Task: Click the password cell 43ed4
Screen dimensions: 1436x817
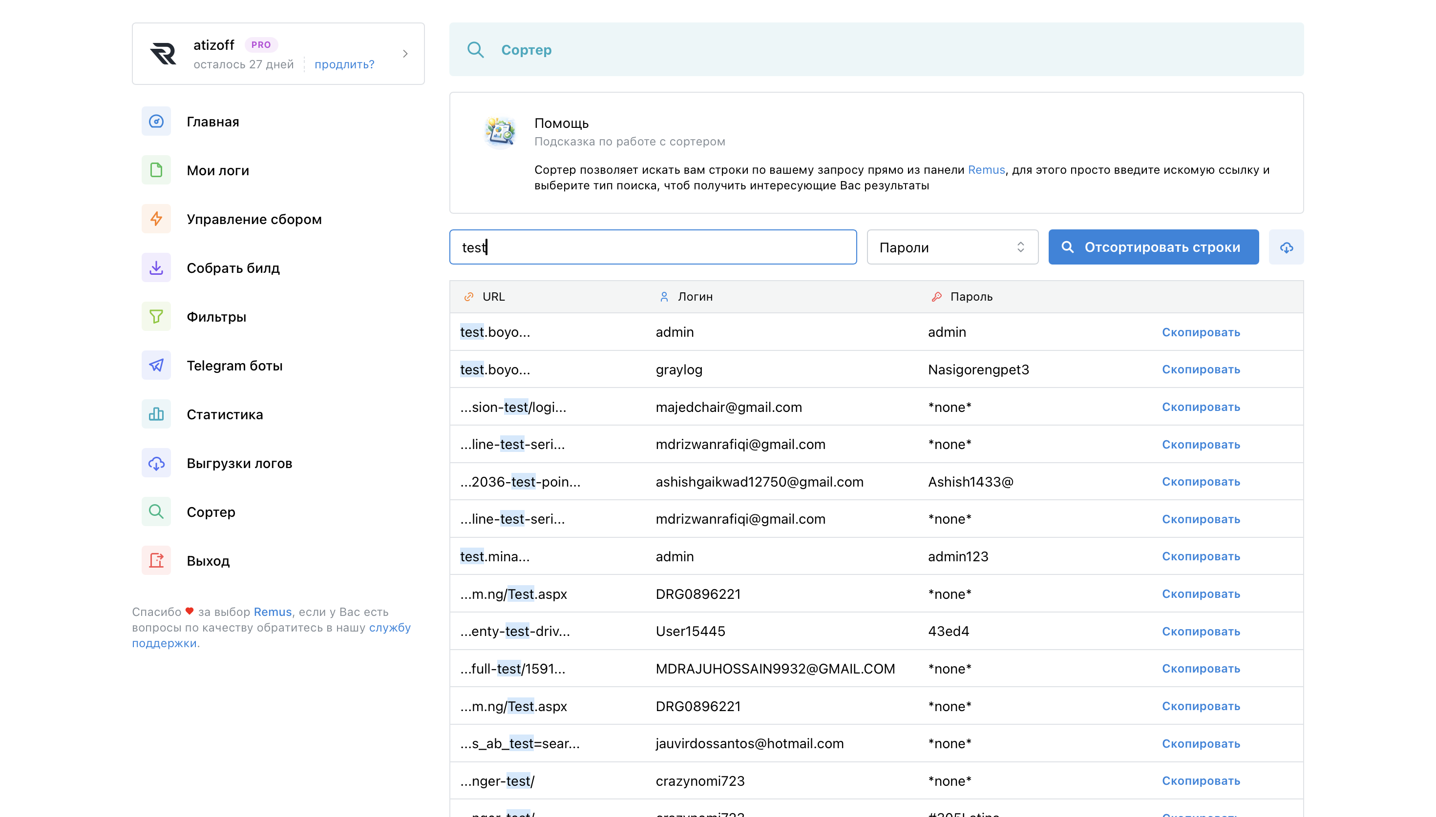Action: 948,631
